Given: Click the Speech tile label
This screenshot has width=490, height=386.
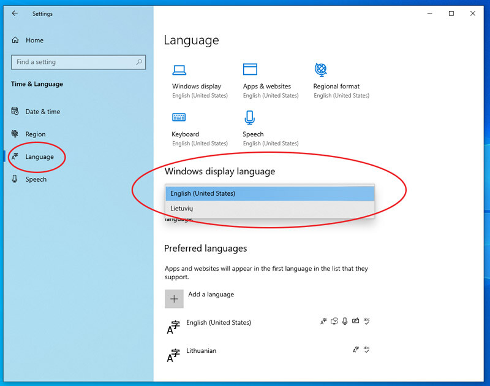Looking at the screenshot, I should click(253, 134).
